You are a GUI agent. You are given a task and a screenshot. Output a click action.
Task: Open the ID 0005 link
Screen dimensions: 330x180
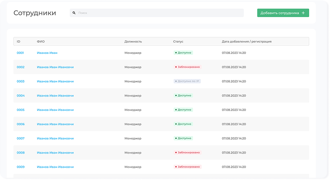click(20, 110)
